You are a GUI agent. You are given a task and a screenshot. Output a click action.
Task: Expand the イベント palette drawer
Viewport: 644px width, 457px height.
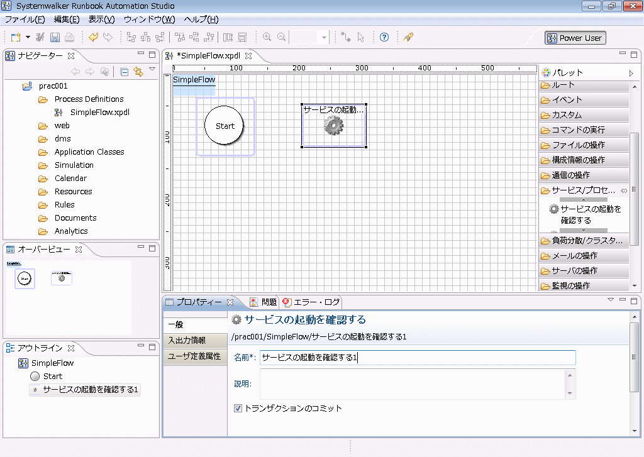pyautogui.click(x=584, y=100)
